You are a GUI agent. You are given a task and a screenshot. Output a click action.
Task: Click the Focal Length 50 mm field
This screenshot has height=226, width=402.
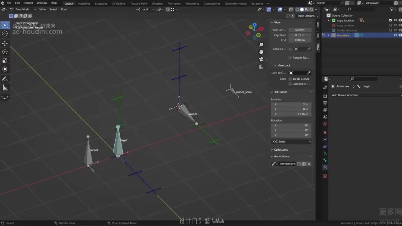coord(300,30)
